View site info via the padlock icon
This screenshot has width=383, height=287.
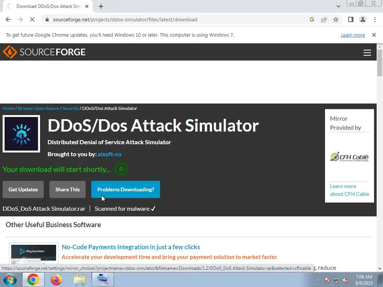click(47, 19)
